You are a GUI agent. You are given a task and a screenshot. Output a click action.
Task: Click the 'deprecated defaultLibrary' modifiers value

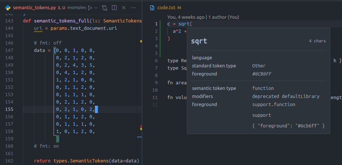click(x=286, y=96)
